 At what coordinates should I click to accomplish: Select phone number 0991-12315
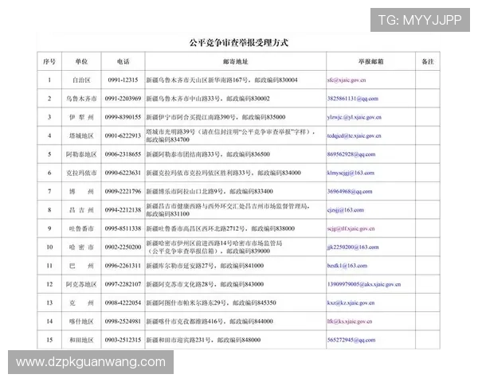tap(123, 80)
